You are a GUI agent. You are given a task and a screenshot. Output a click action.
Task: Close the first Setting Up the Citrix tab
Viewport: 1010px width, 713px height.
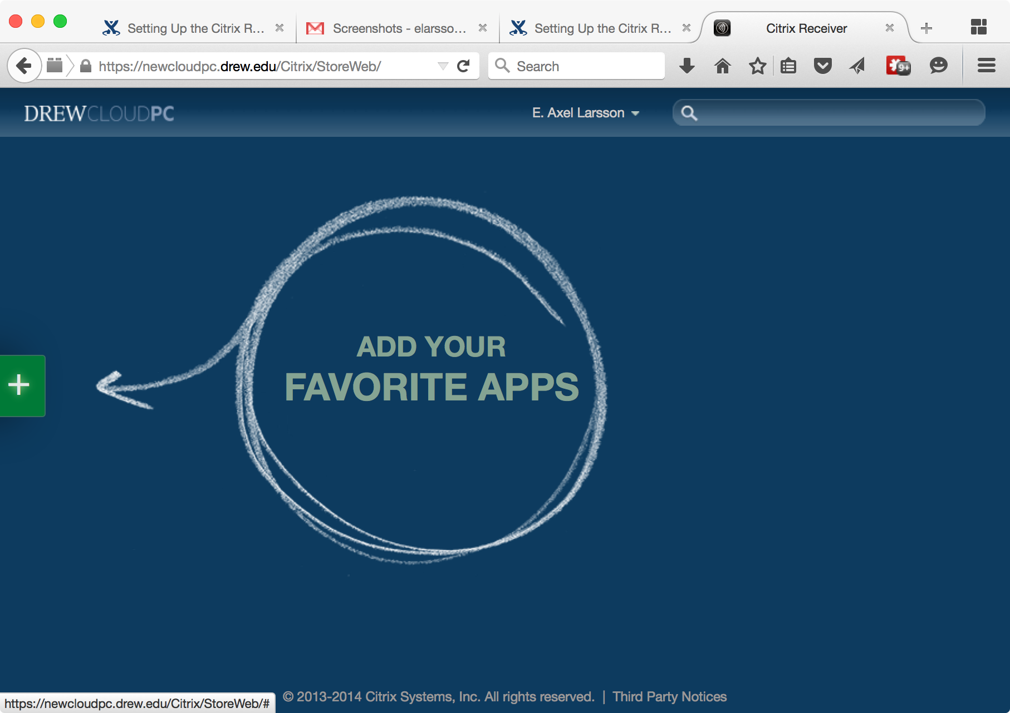pos(280,28)
